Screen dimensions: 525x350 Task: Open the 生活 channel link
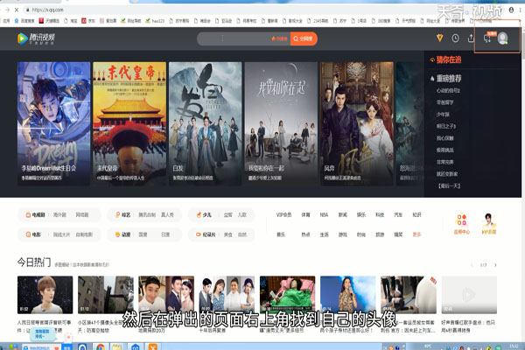click(x=324, y=234)
